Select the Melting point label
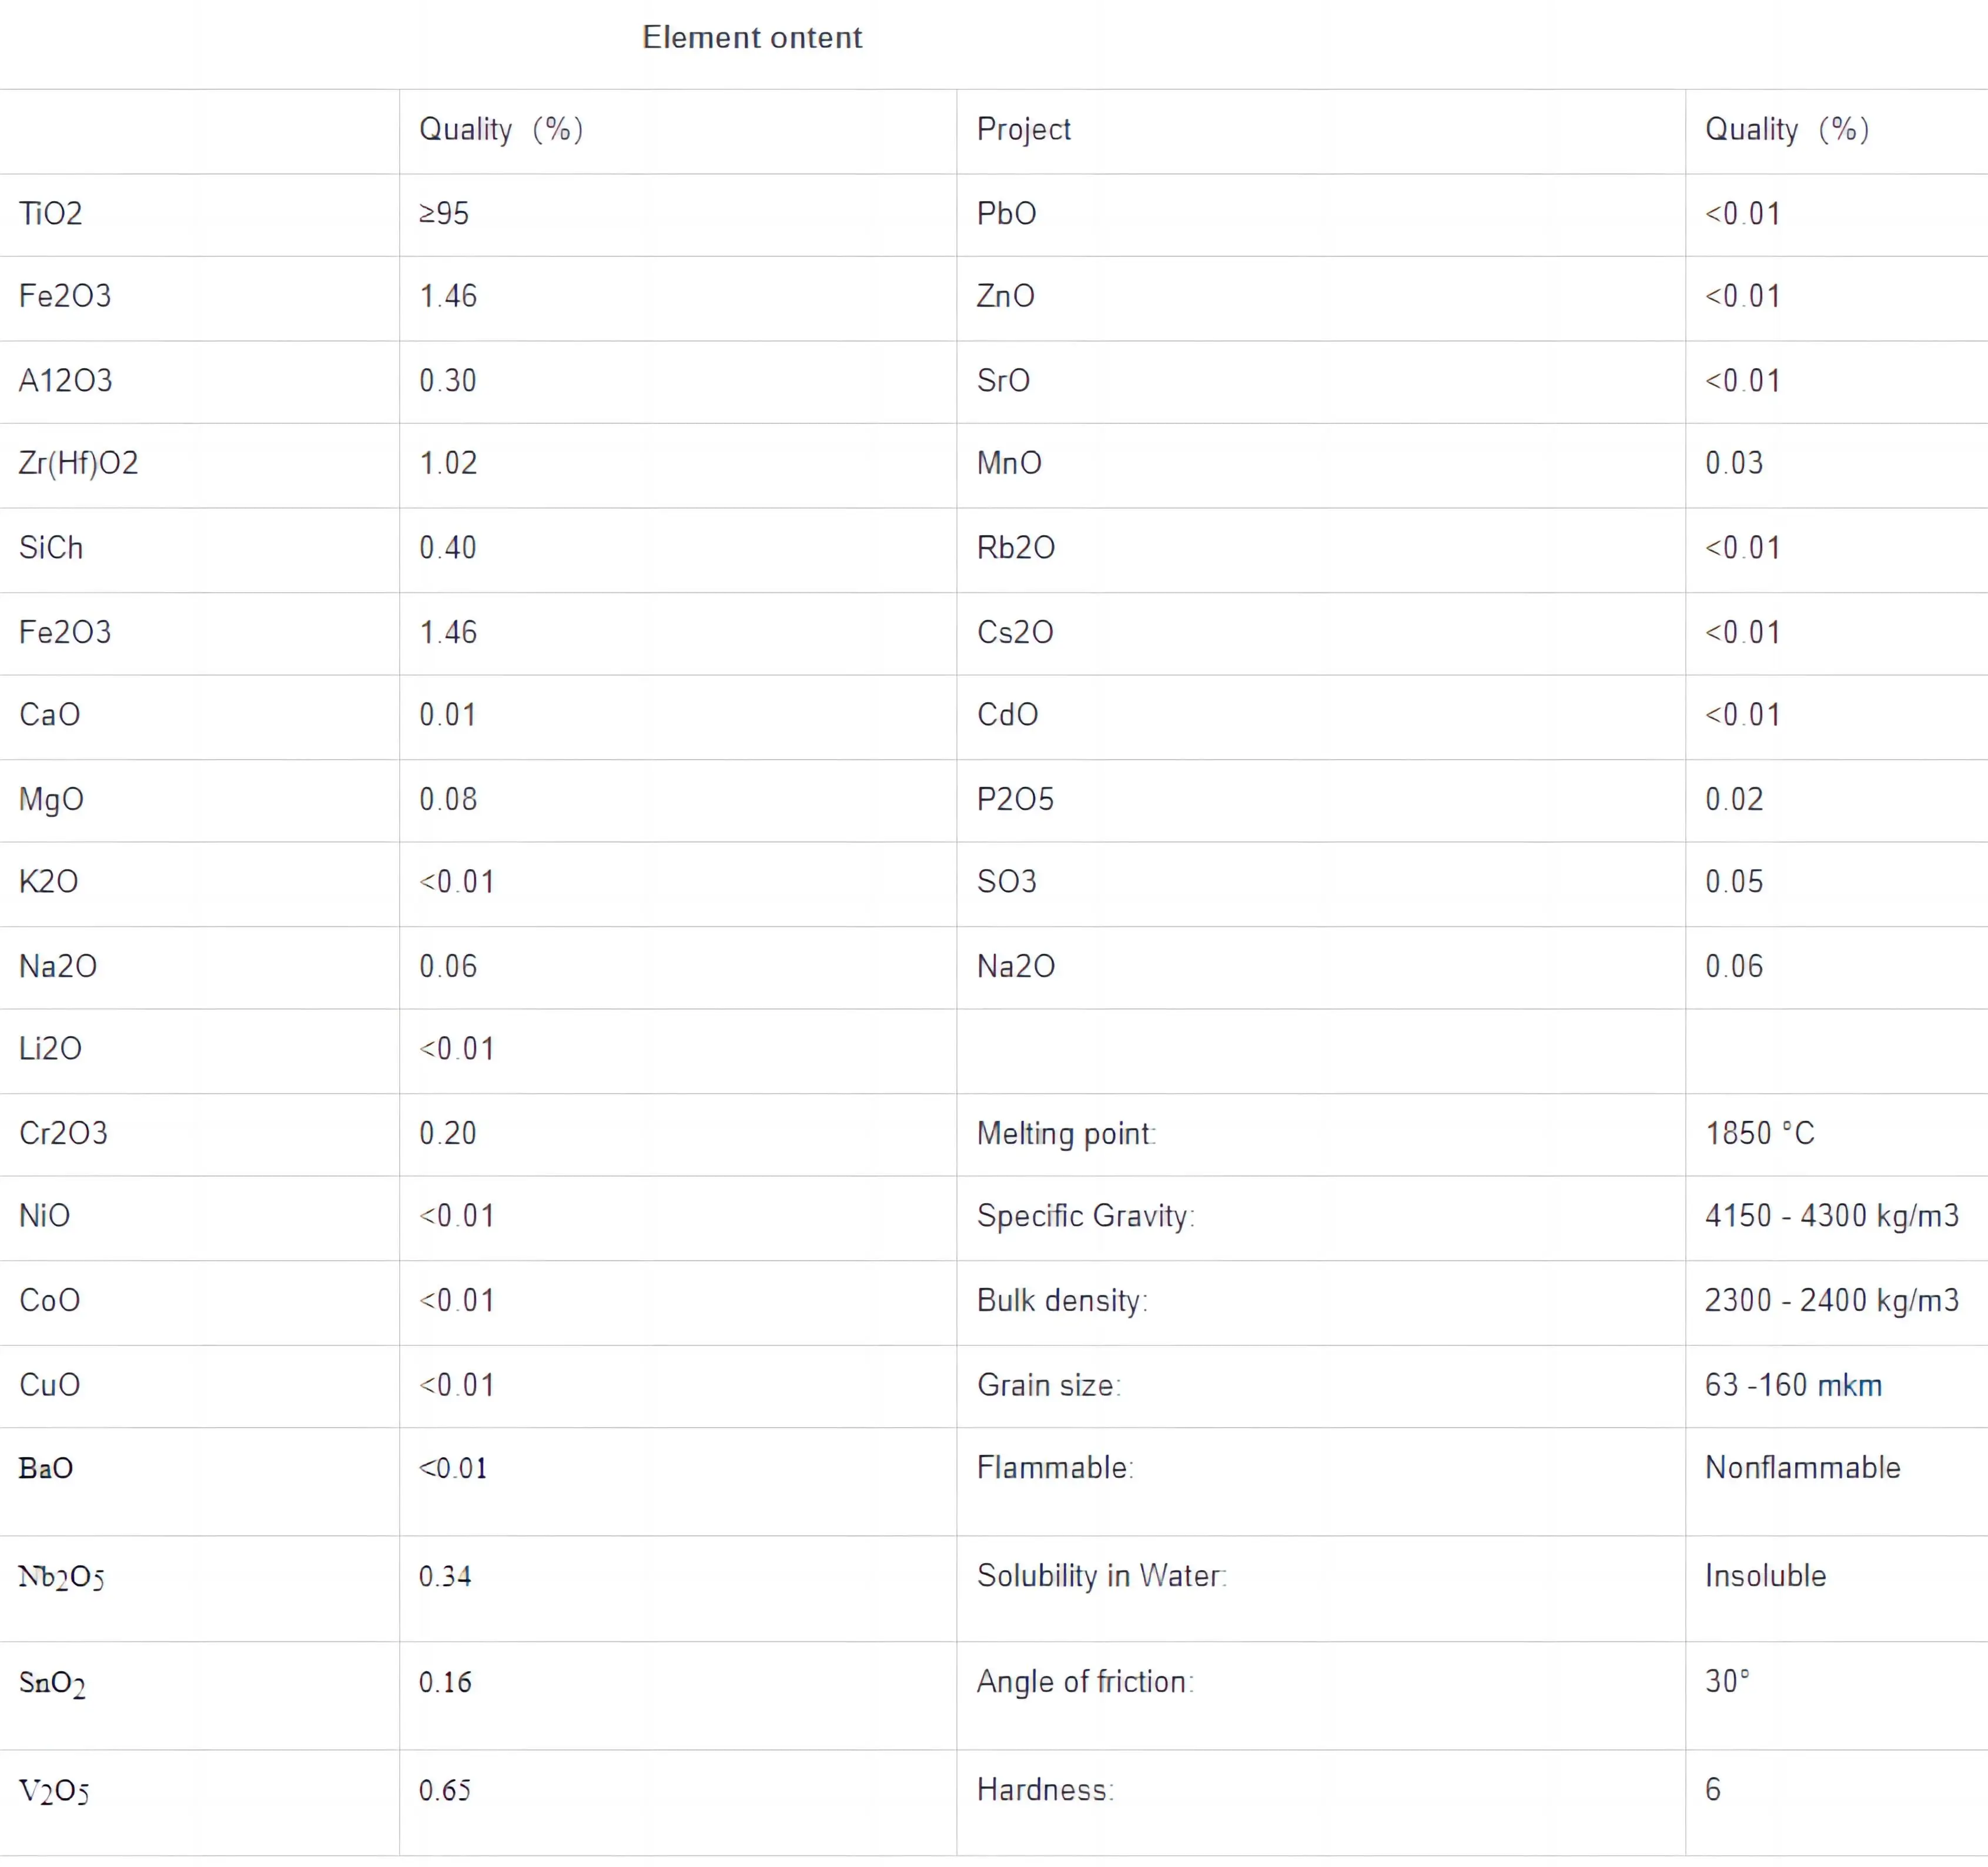The height and width of the screenshot is (1867, 1988). tap(1066, 1134)
